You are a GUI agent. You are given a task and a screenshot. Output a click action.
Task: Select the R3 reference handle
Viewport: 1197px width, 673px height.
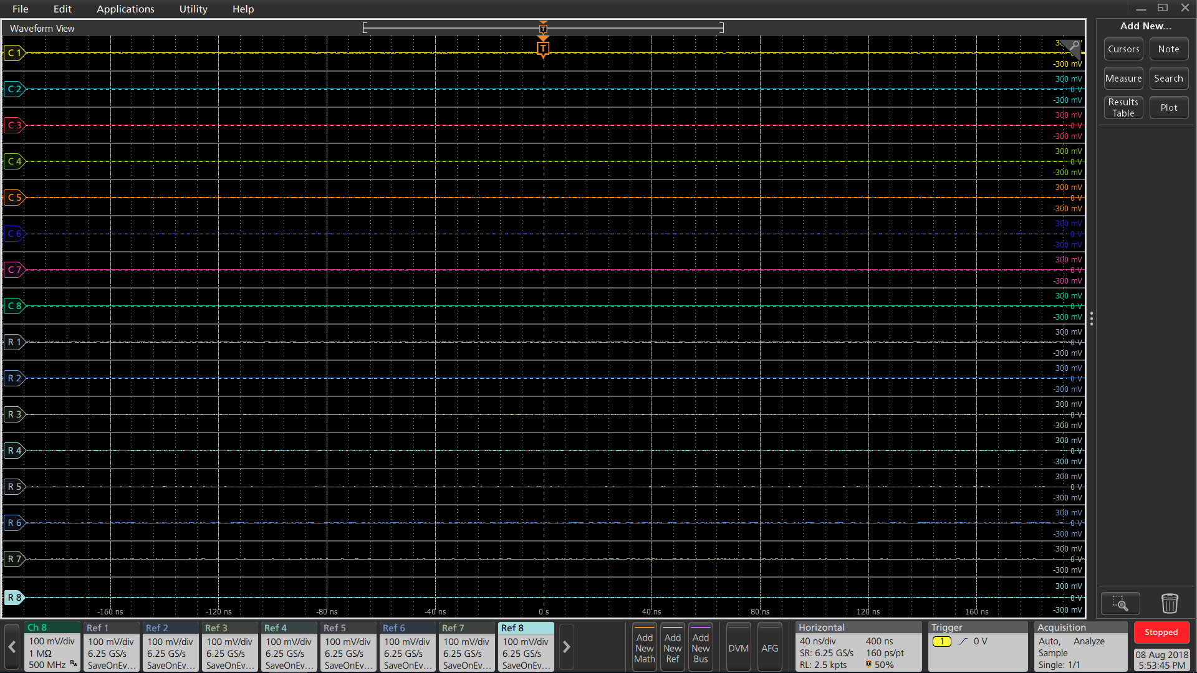[14, 414]
